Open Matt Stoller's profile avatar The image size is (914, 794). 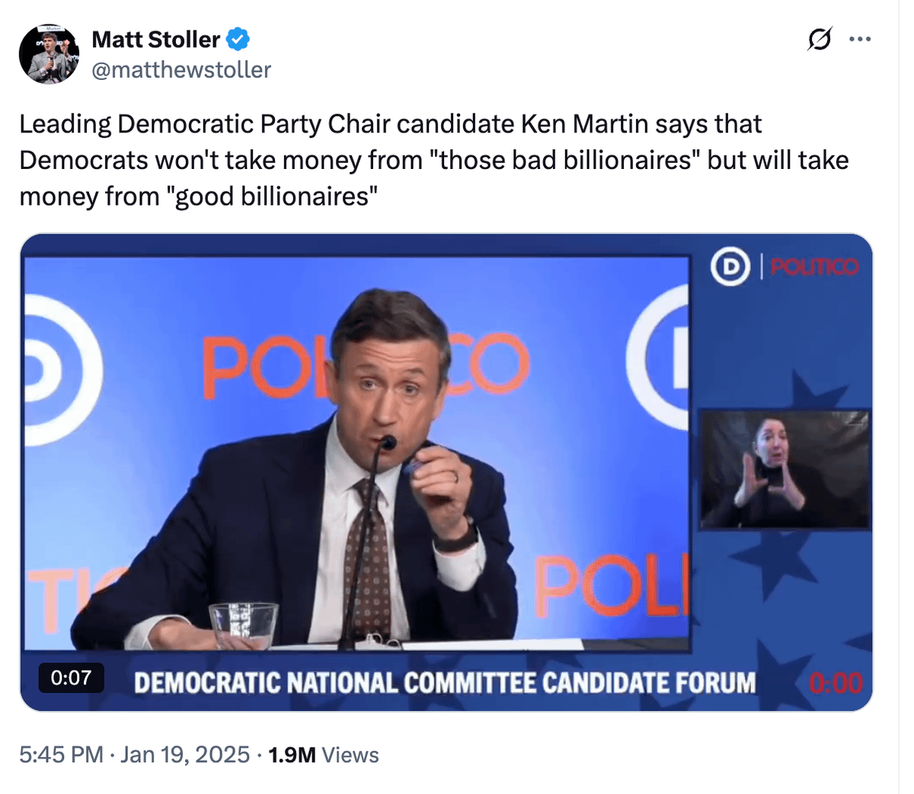pos(49,53)
